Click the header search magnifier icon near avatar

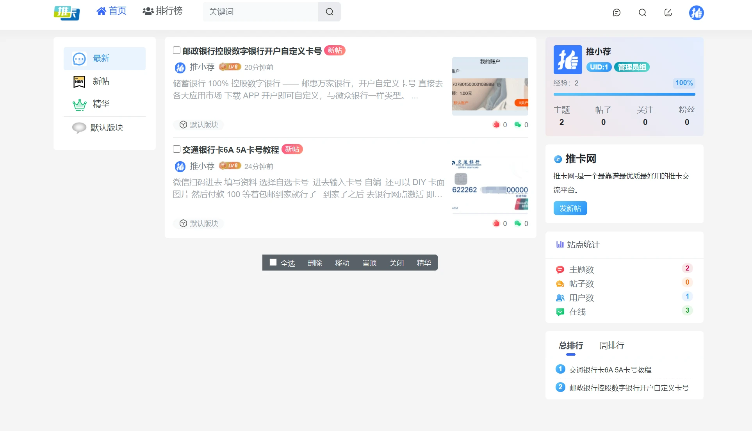[x=642, y=12]
